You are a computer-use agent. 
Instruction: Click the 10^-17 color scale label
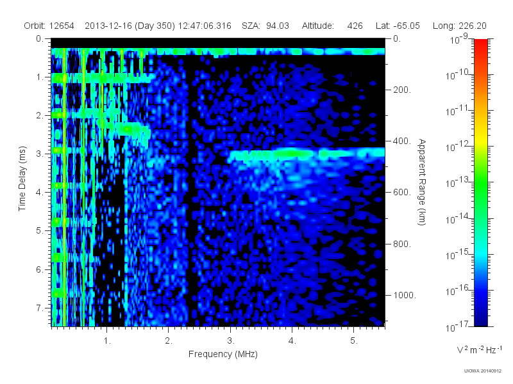pyautogui.click(x=457, y=326)
